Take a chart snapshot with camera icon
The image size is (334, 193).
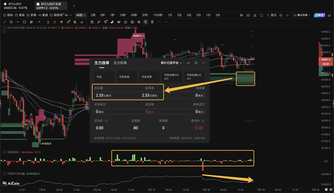coord(248,15)
